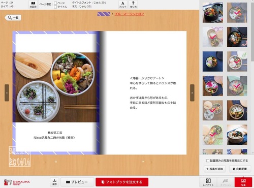Click the サイズ: A5 size label
This screenshot has width=254, height=188.
point(7,7)
